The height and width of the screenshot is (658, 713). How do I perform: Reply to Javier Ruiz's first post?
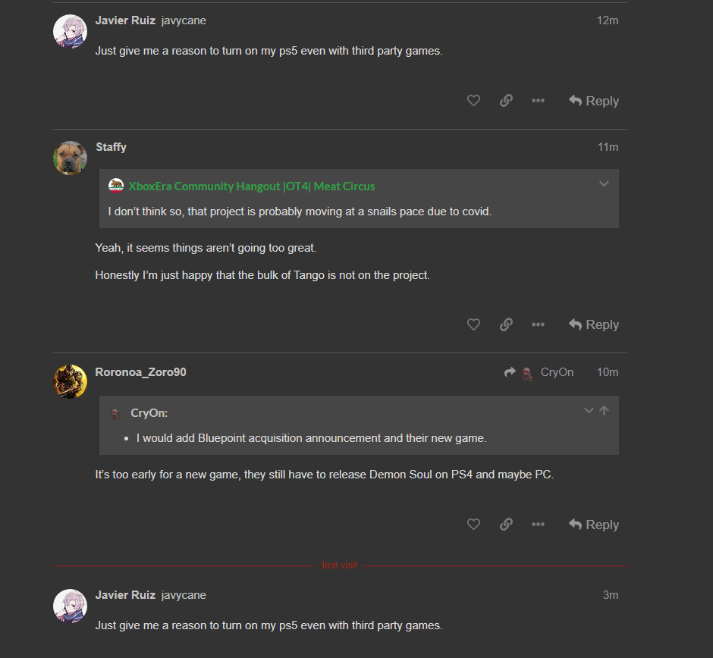pos(594,101)
